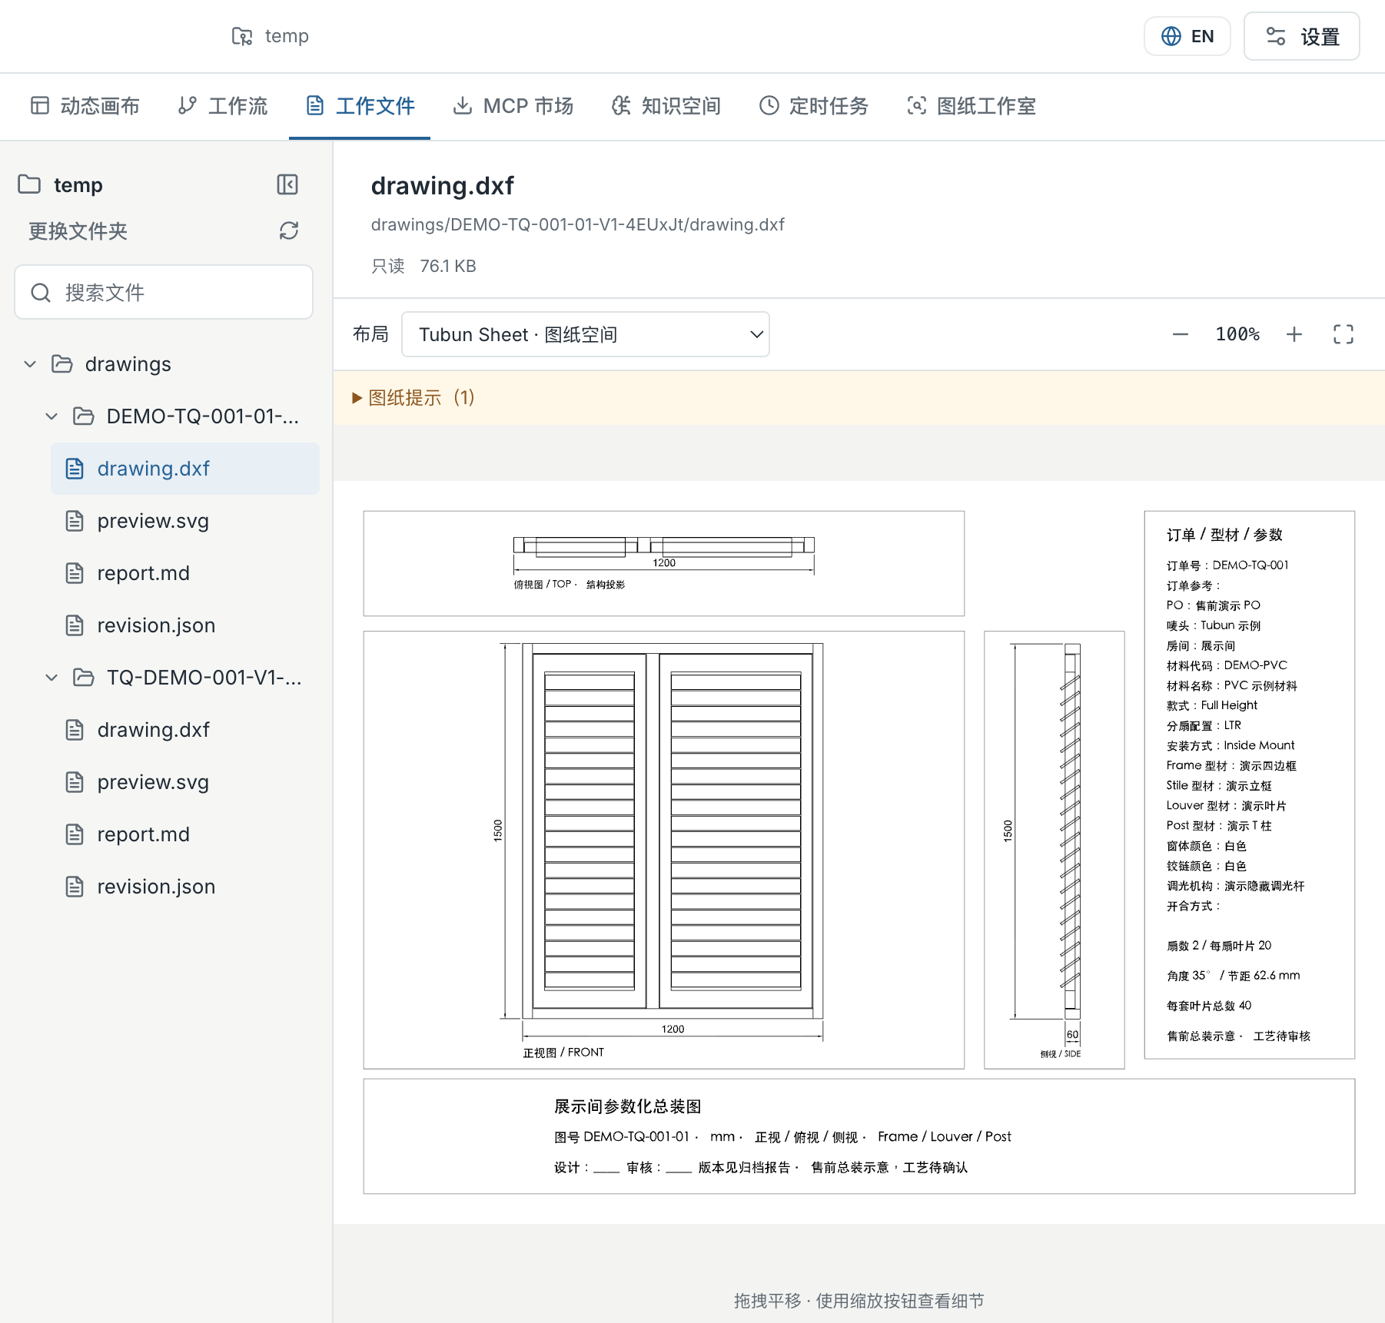This screenshot has height=1323, width=1385.
Task: Click the 100% zoom level value
Action: coord(1237,334)
